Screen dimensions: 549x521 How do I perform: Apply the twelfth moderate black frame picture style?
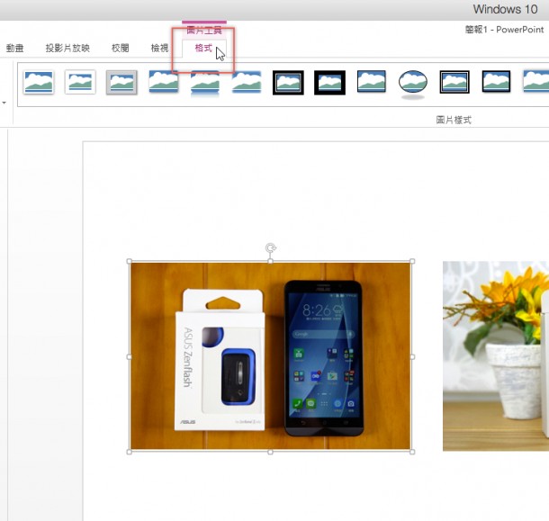(496, 82)
